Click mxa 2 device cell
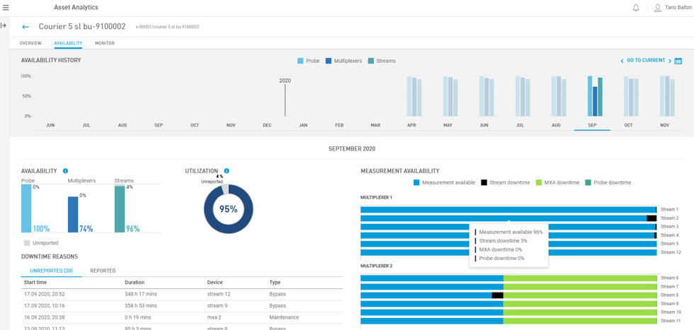The width and height of the screenshot is (694, 330). coord(214,317)
